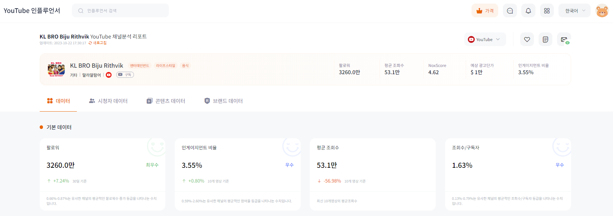Switch to the 브랜드 데이터 tab
This screenshot has width=613, height=216.
coord(223,101)
